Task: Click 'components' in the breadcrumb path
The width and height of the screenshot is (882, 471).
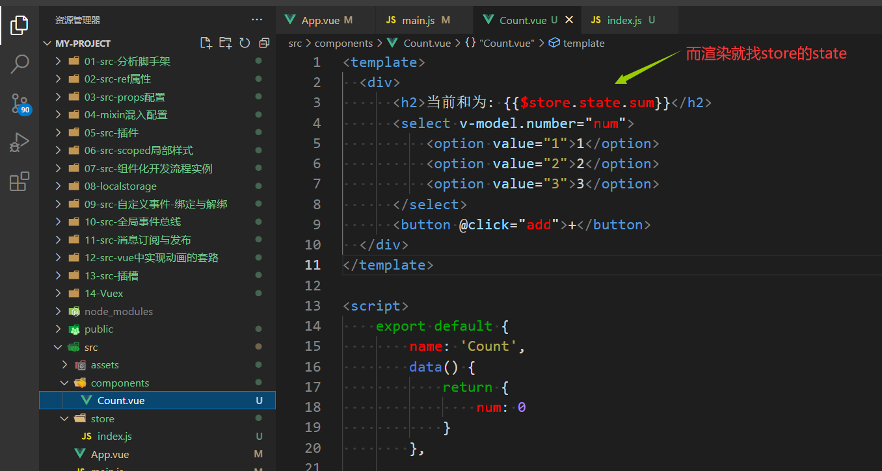Action: [x=343, y=44]
